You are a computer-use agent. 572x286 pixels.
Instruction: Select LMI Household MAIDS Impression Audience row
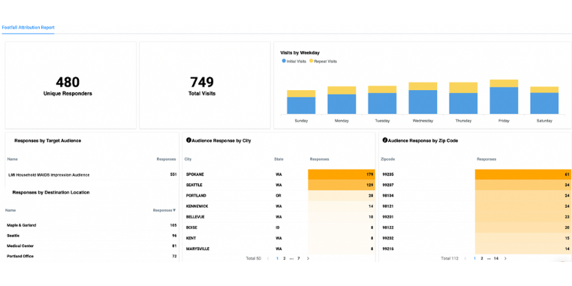pos(92,175)
